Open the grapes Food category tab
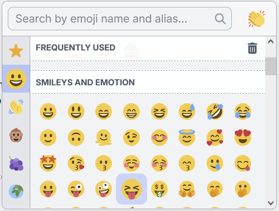The width and height of the screenshot is (279, 211). pos(16,163)
